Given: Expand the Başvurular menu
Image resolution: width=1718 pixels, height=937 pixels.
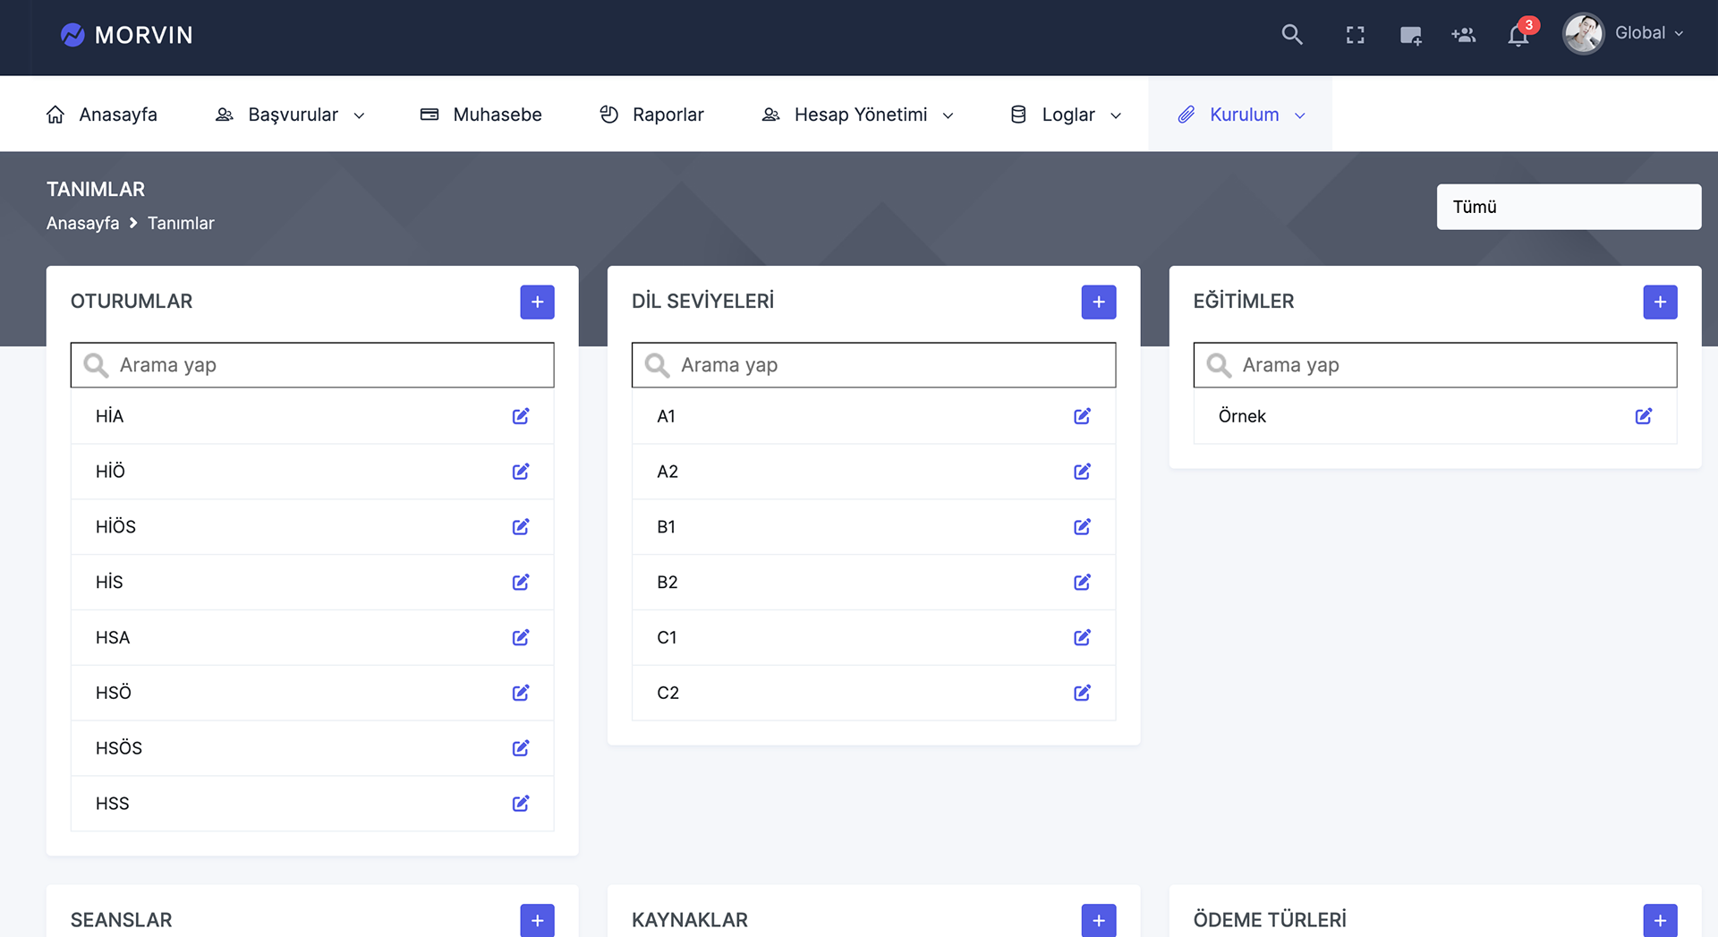Looking at the screenshot, I should click(291, 115).
